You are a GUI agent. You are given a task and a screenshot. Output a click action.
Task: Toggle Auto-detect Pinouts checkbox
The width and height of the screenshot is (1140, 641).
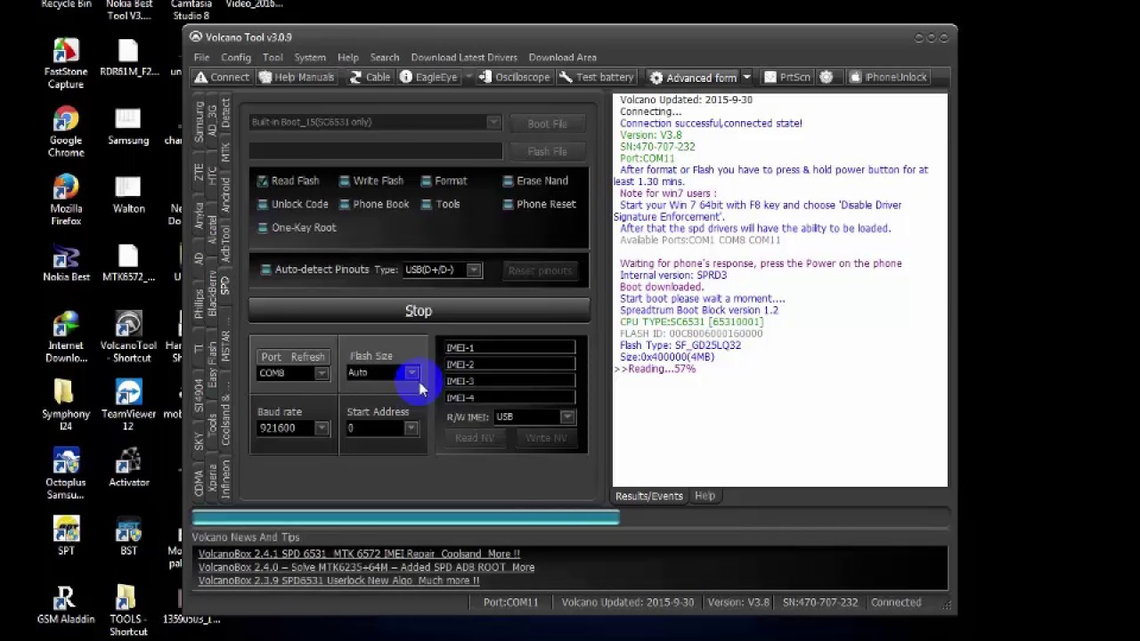265,270
